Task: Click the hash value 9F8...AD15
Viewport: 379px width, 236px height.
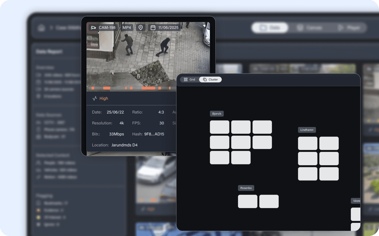Action: coord(154,134)
